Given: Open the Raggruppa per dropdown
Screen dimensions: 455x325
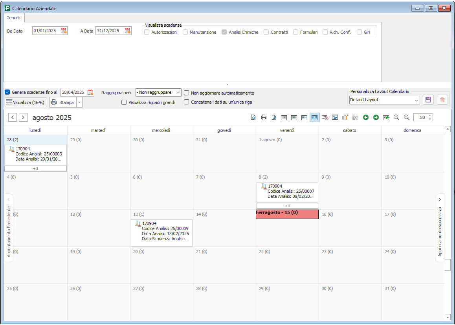Looking at the screenshot, I should click(x=158, y=93).
